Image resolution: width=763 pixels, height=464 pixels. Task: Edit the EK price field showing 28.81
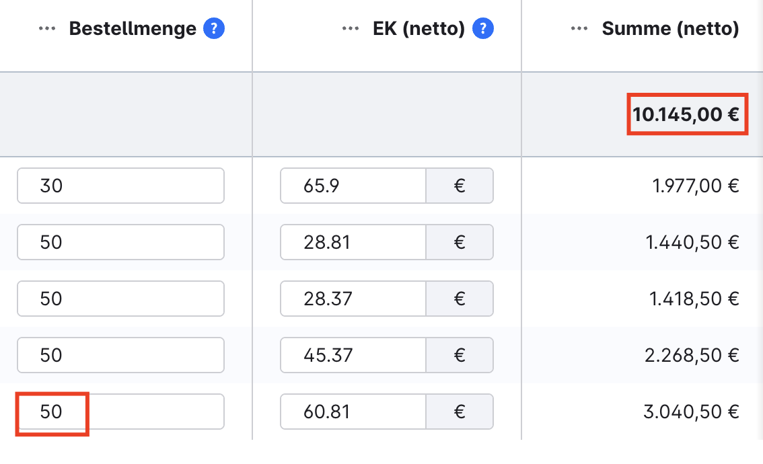(353, 242)
